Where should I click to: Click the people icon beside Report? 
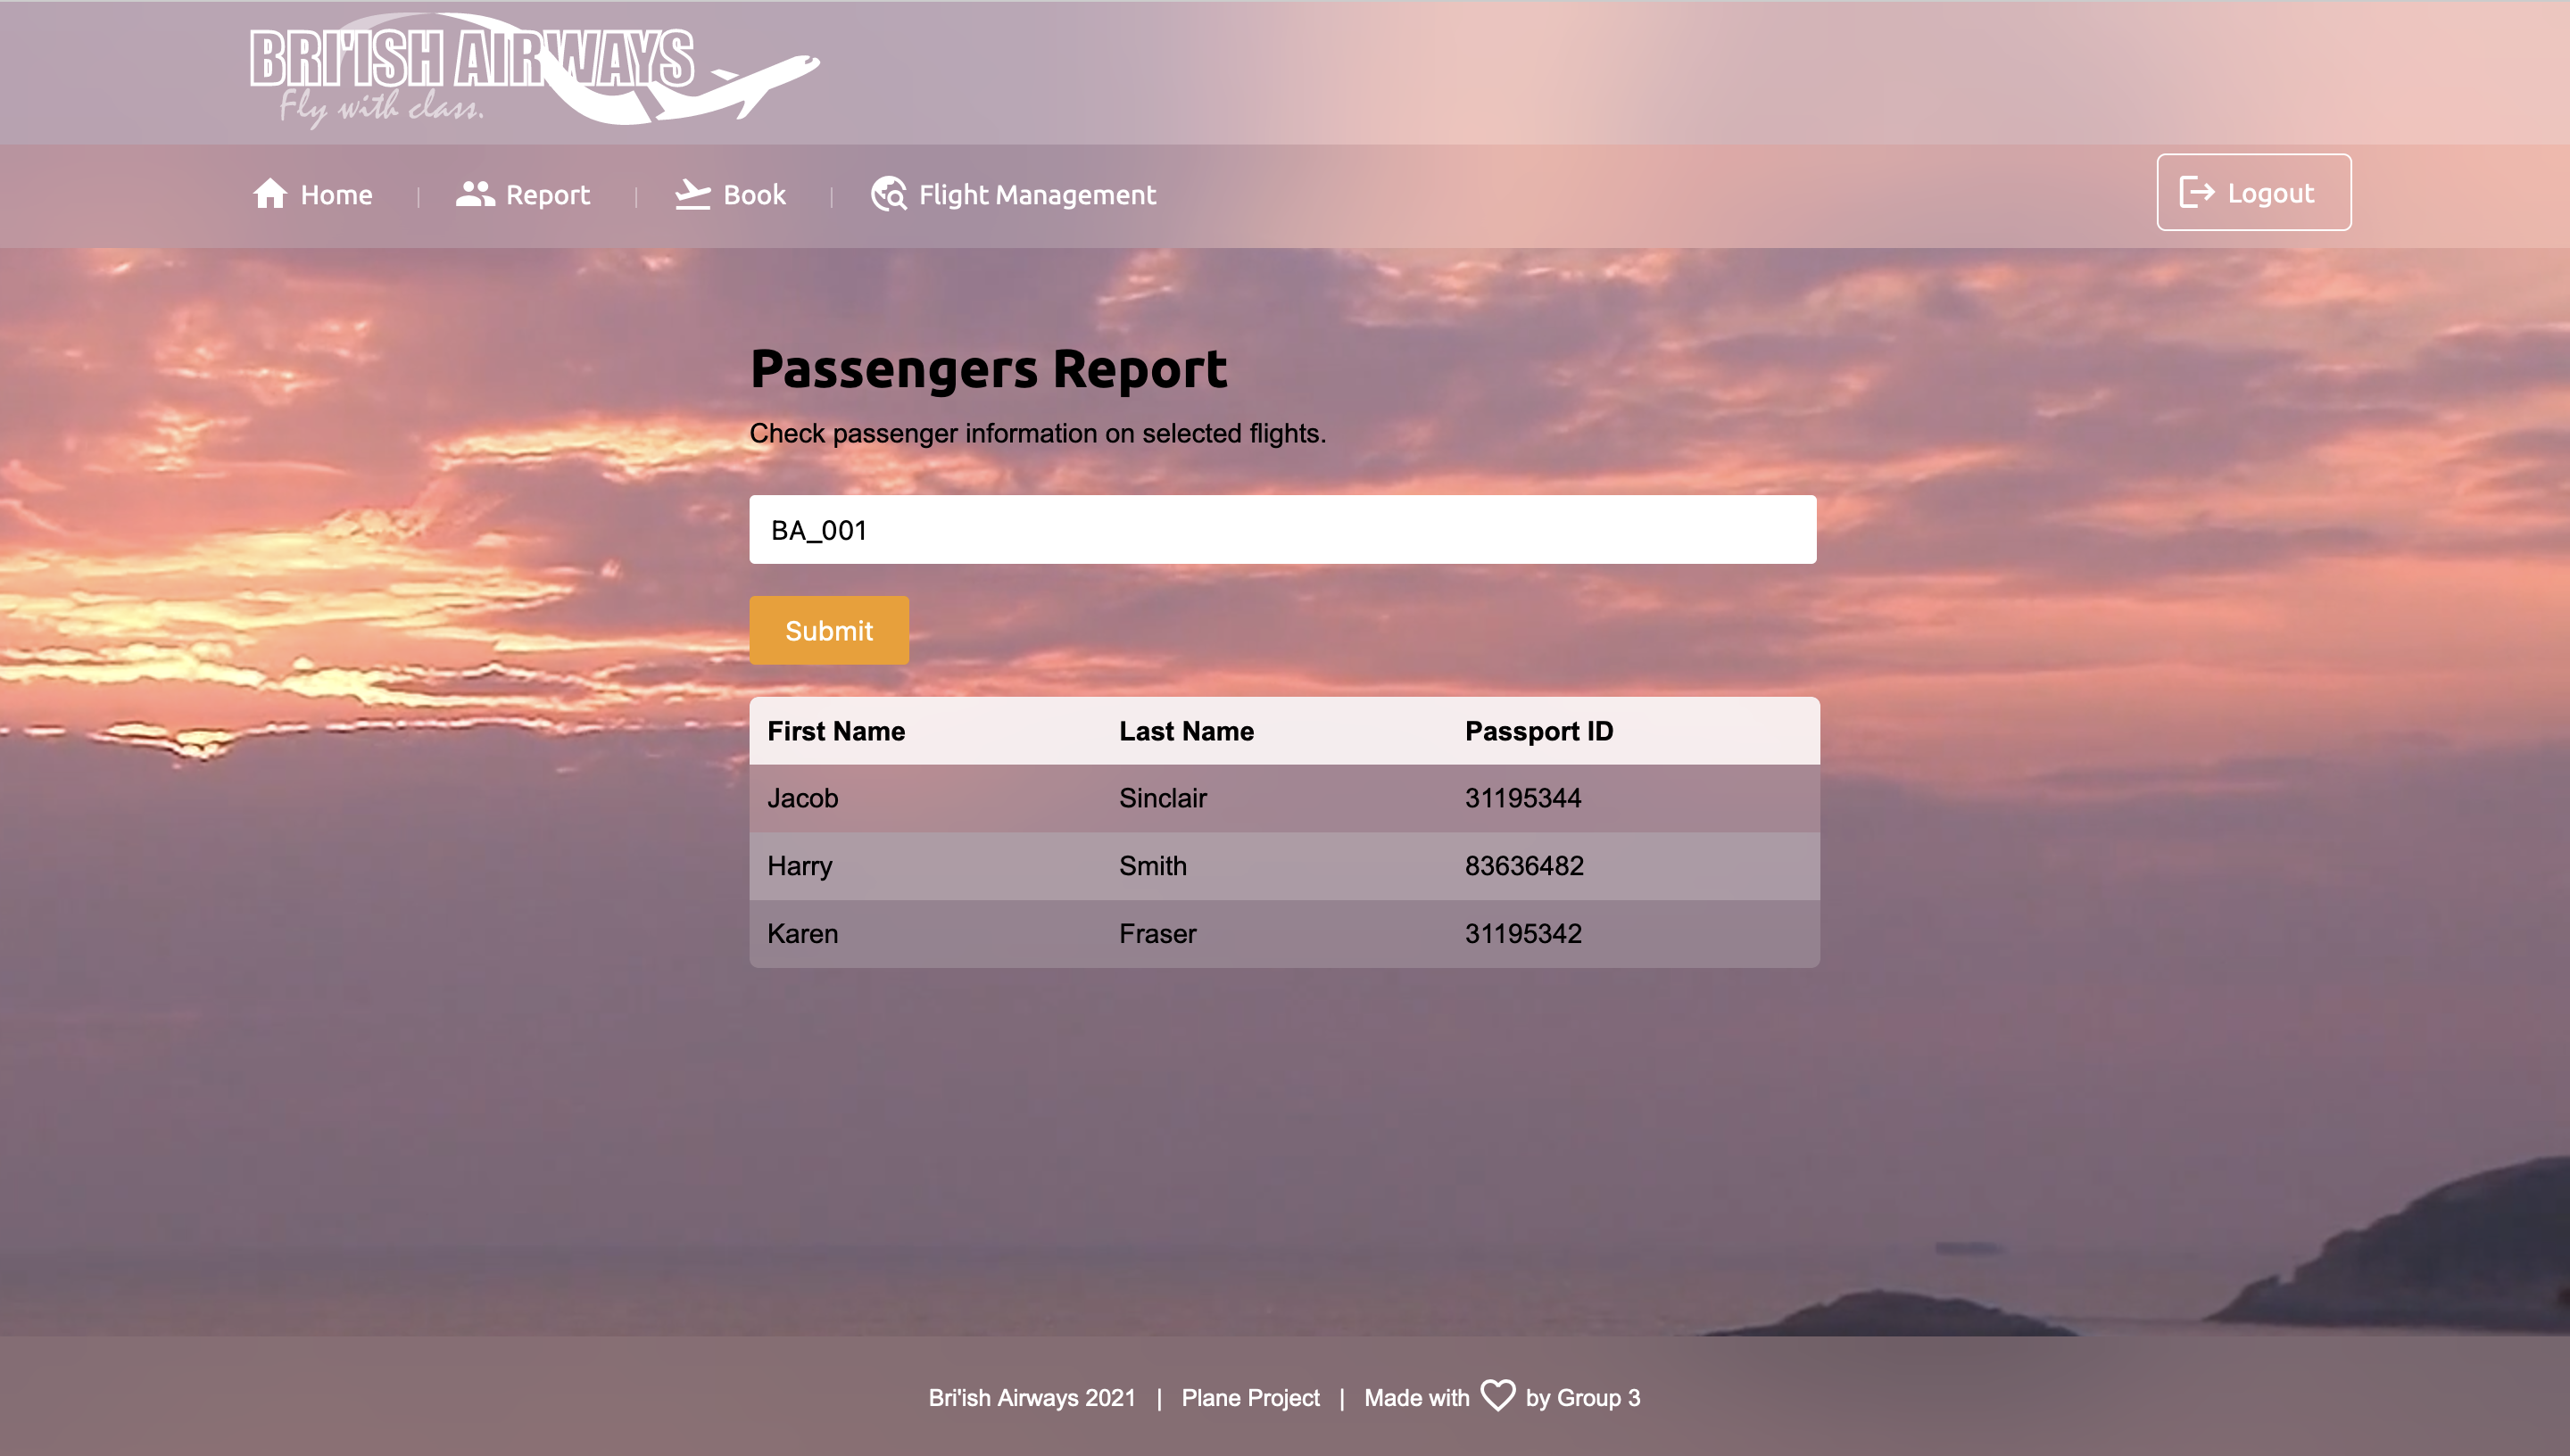(475, 193)
